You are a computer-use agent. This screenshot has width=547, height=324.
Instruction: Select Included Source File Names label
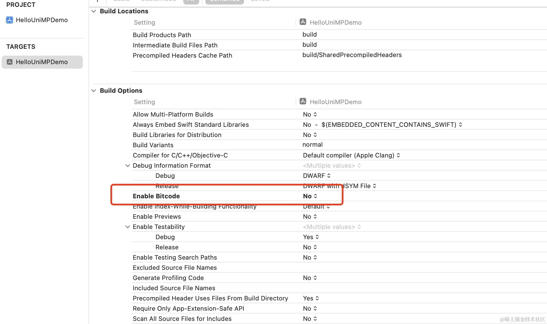point(174,288)
